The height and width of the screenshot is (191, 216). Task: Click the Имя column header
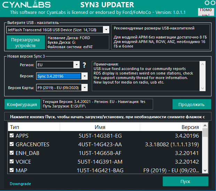[x=100, y=127]
